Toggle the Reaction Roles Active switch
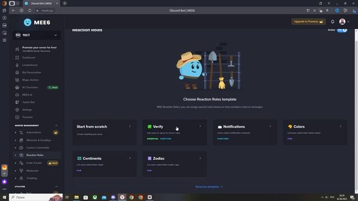 [x=342, y=30]
